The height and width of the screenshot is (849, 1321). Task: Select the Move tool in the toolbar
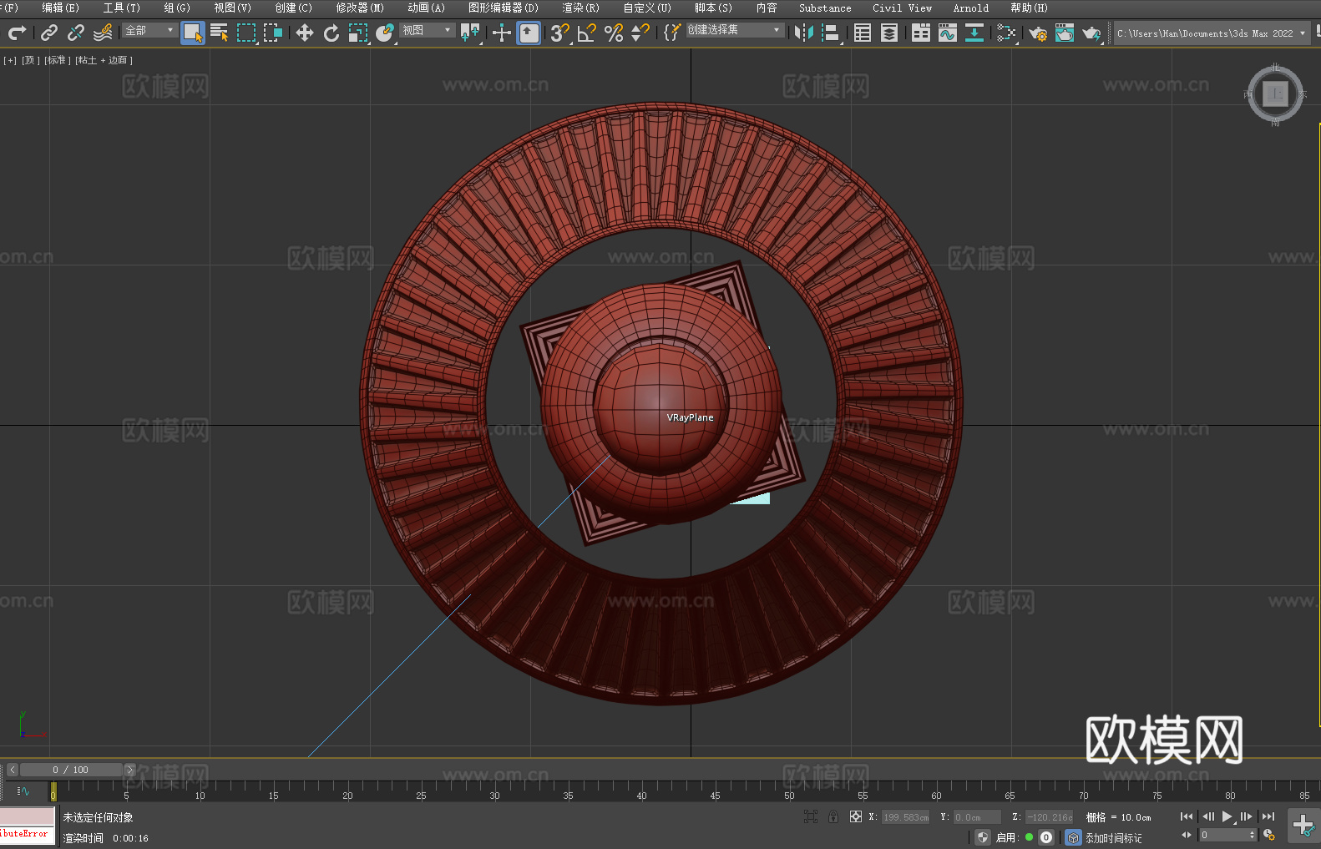click(x=305, y=33)
